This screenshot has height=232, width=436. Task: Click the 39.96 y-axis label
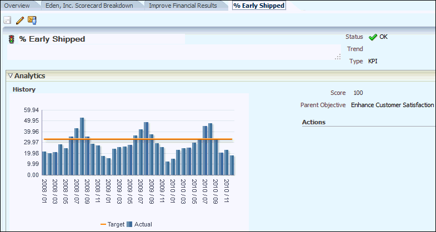[x=32, y=132]
